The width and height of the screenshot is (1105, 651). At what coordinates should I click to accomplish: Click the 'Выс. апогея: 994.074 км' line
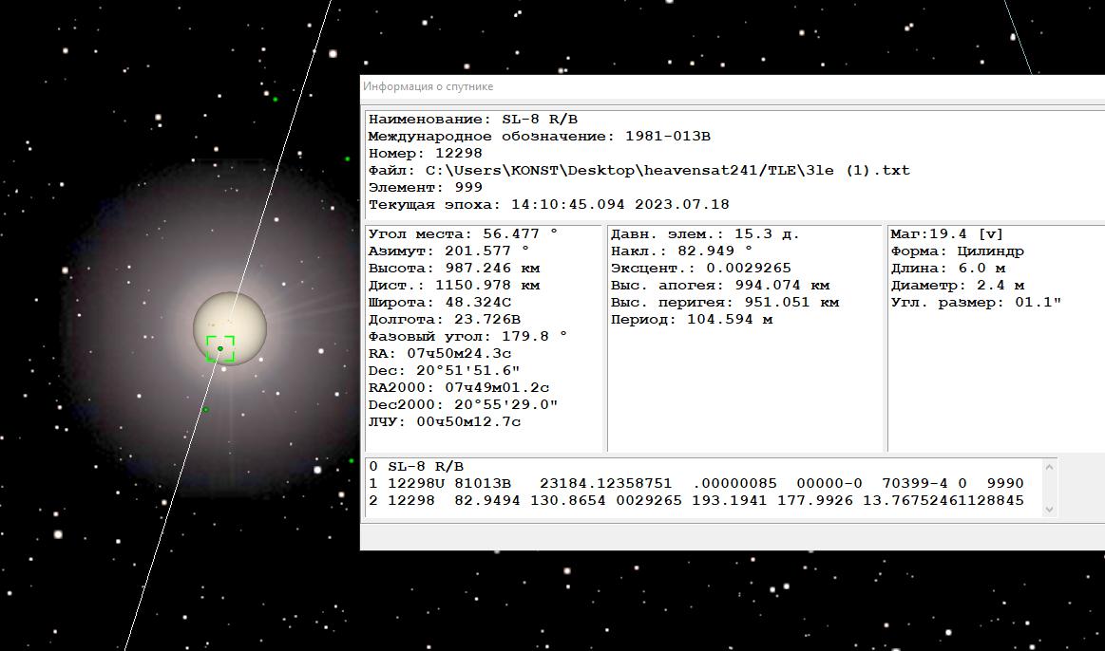(x=720, y=285)
